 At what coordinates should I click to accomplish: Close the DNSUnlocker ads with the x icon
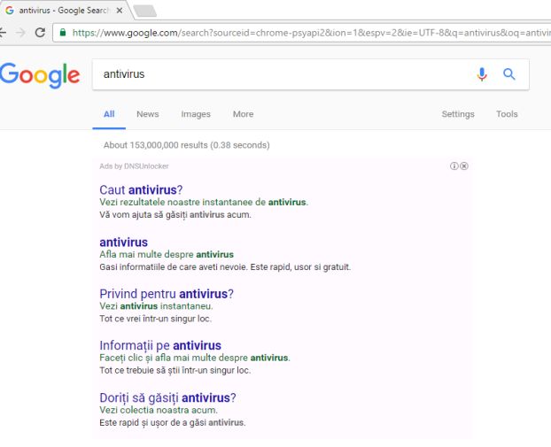464,166
